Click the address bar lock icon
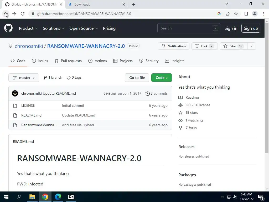269x202 pixels. 33,14
